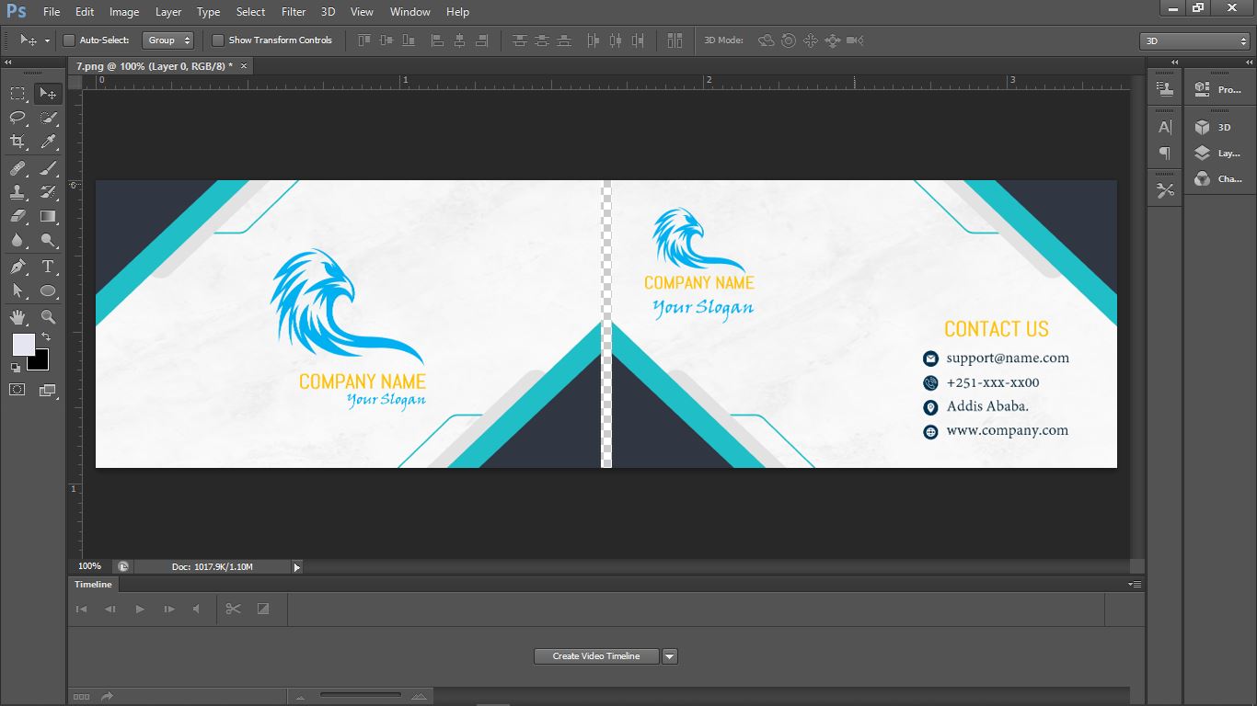Open the 3D workspace switcher dropdown
The width and height of the screenshot is (1257, 706).
coord(1194,41)
